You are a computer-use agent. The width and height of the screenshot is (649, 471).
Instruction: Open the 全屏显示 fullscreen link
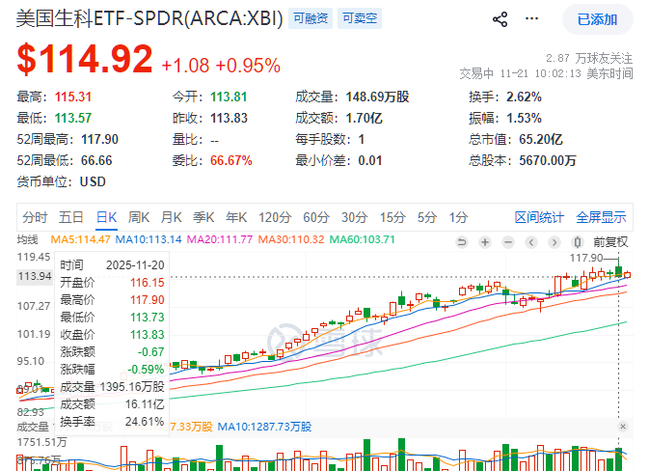pyautogui.click(x=601, y=217)
